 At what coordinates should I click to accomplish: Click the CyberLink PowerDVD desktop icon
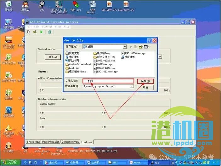pyautogui.click(x=8, y=43)
